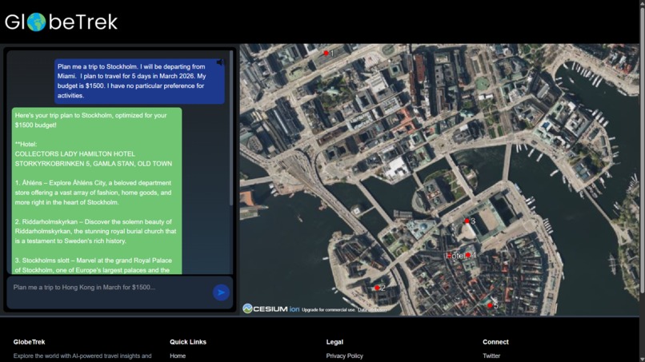Screen dimensions: 645x362
Task: Click the hotel address STORKYRKOBRINKEN 5 line
Action: point(94,164)
